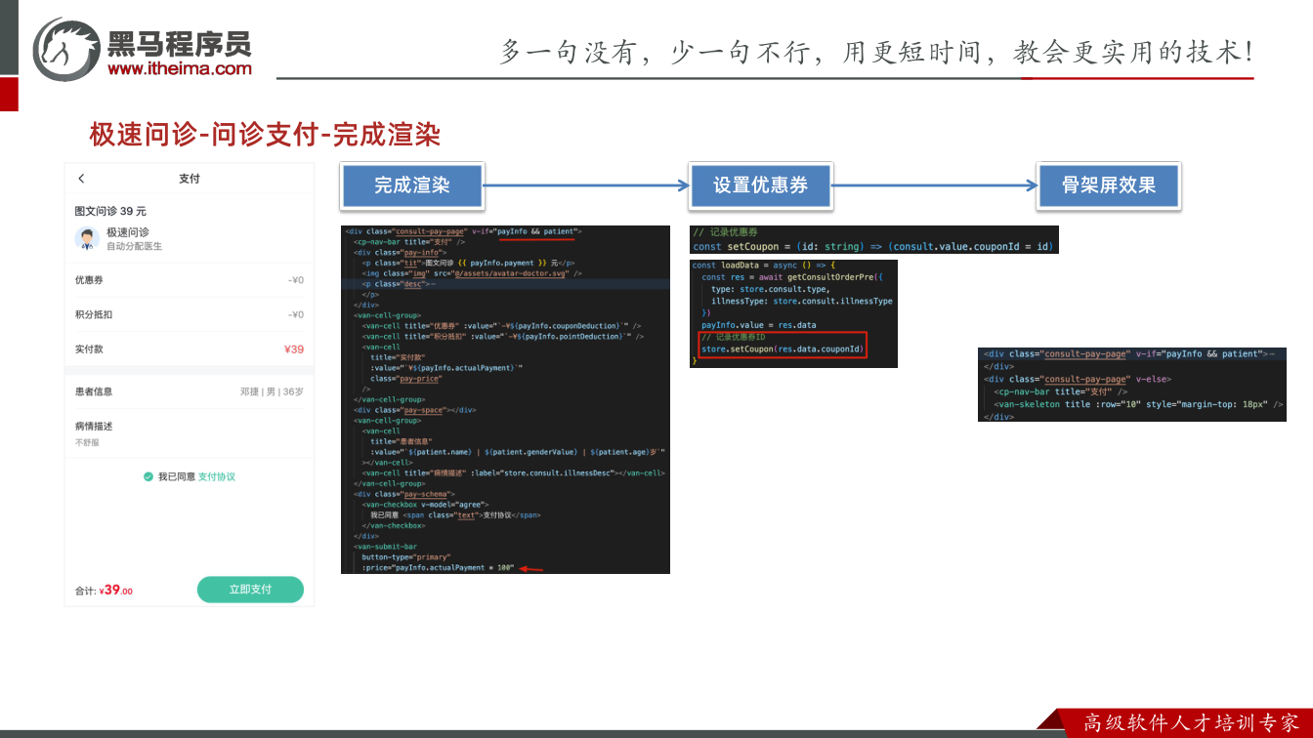Viewport: 1313px width, 738px height.
Task: Click the 病情描述 row label
Action: tap(94, 427)
